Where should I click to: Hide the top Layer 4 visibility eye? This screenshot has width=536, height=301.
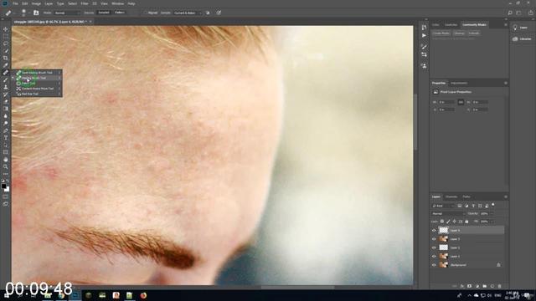(x=434, y=231)
